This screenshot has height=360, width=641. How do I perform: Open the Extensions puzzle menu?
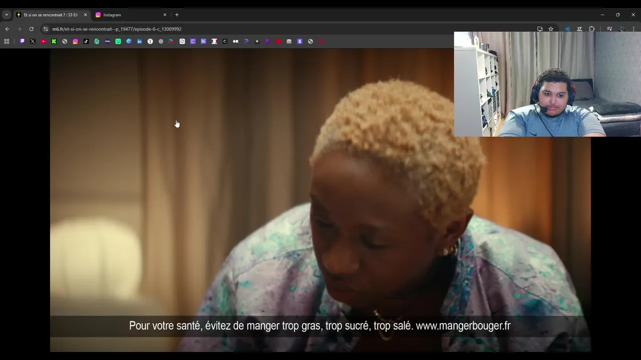(x=591, y=29)
